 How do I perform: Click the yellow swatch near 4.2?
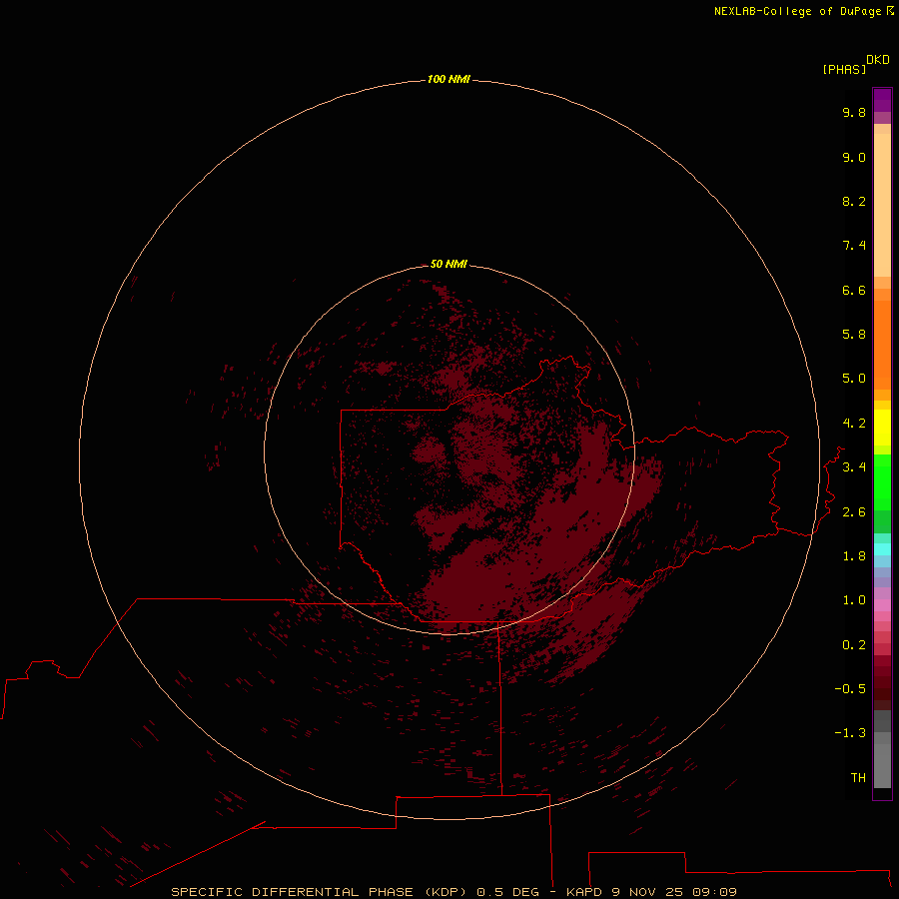pos(882,428)
